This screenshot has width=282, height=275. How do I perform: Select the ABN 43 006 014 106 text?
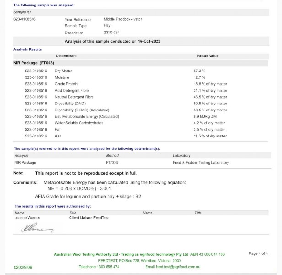207,254
